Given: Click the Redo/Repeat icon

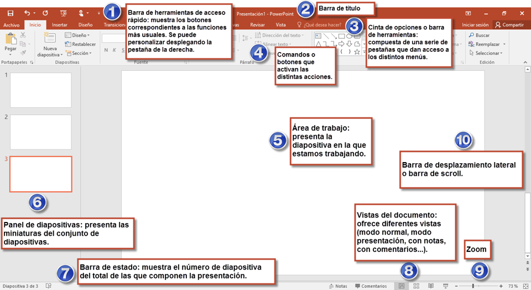Looking at the screenshot, I should [x=45, y=13].
